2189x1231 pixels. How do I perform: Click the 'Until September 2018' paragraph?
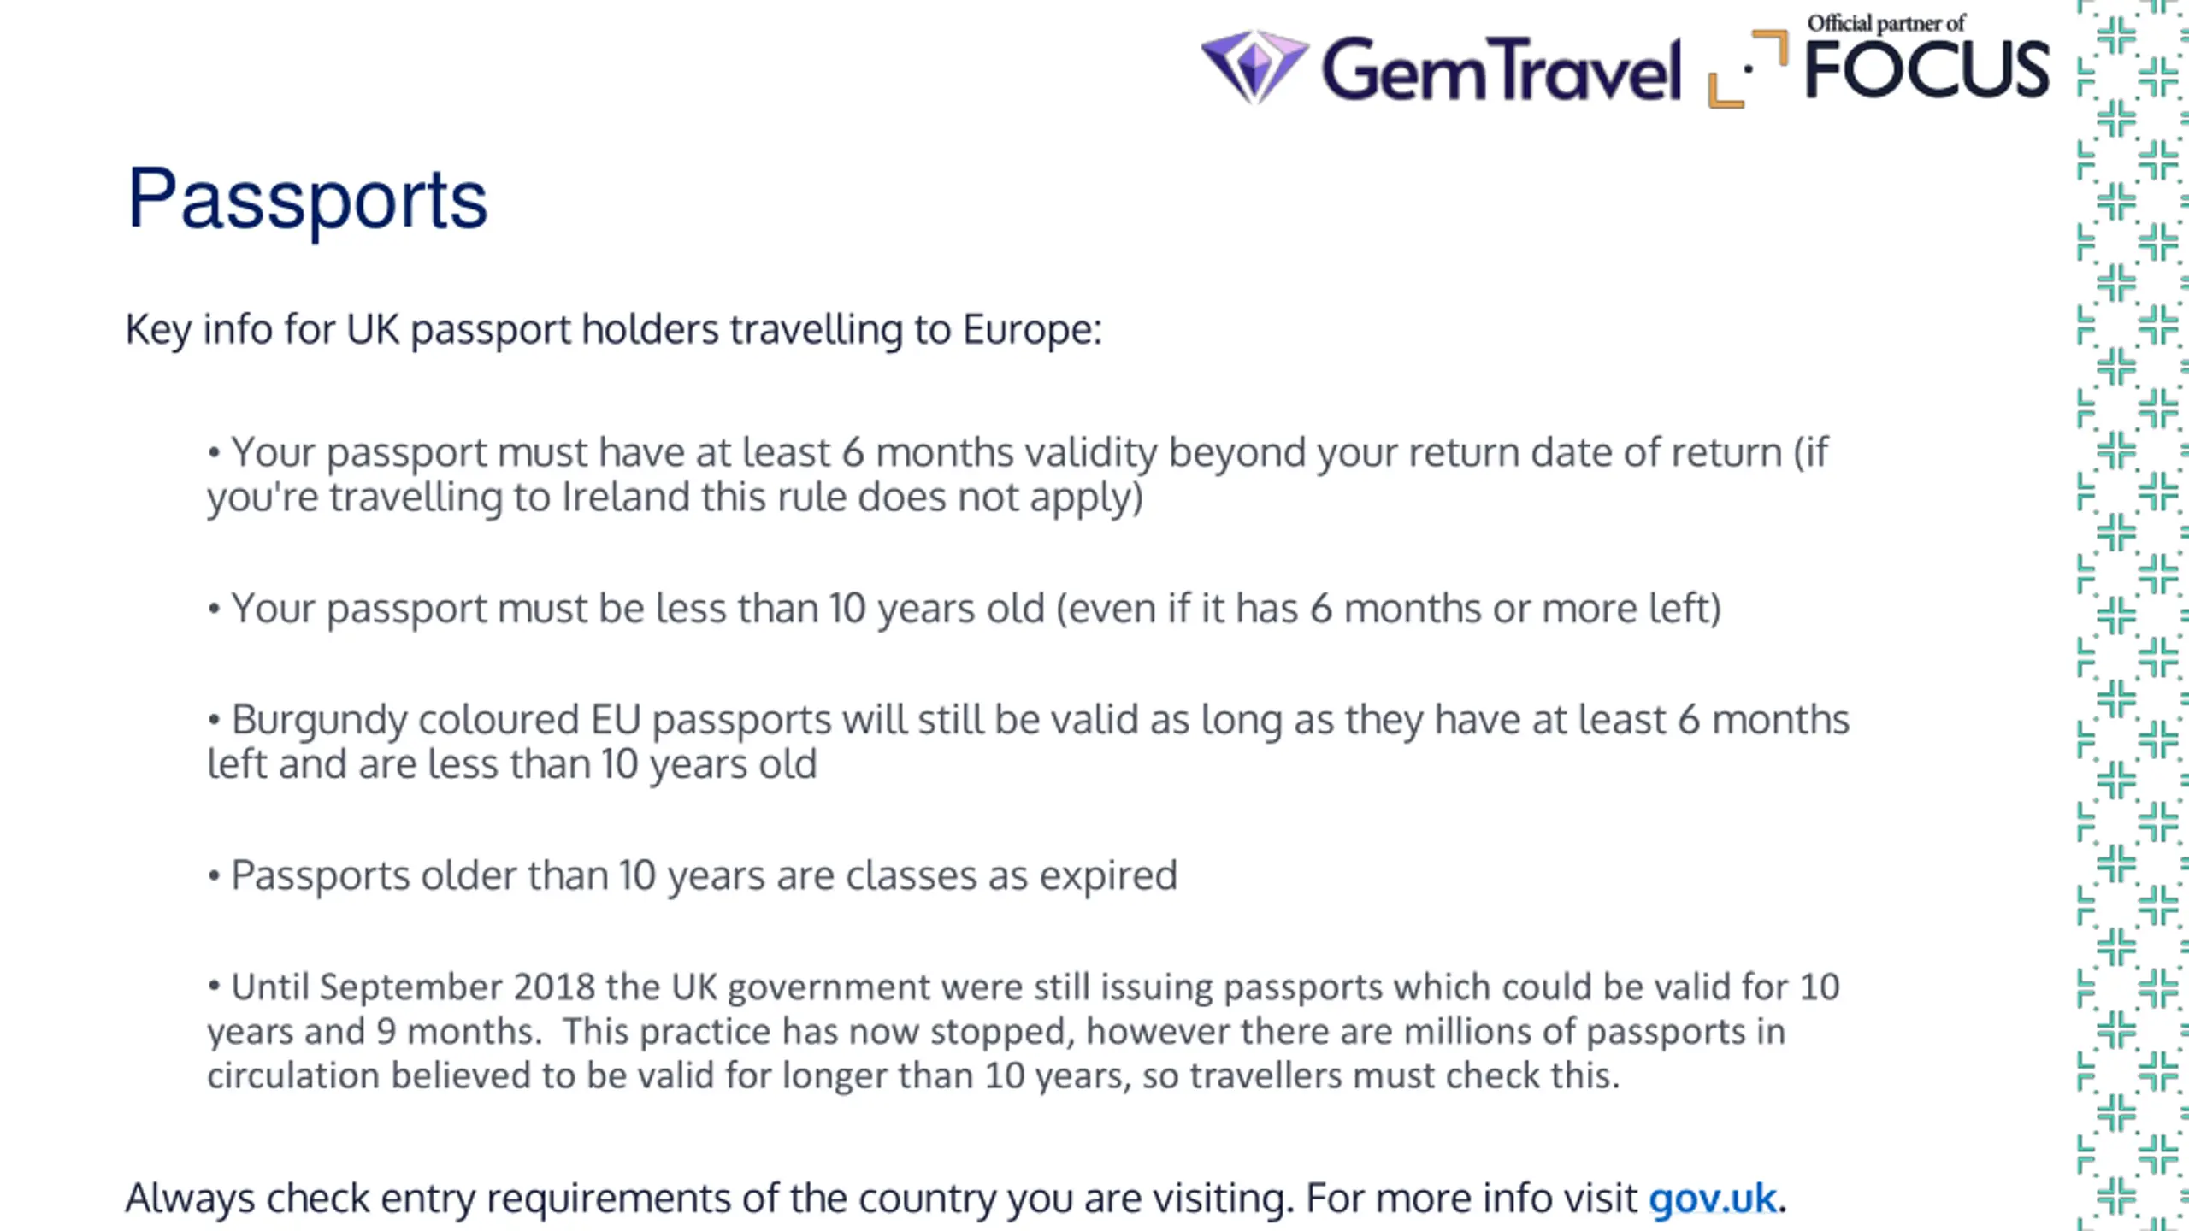tap(1024, 1031)
